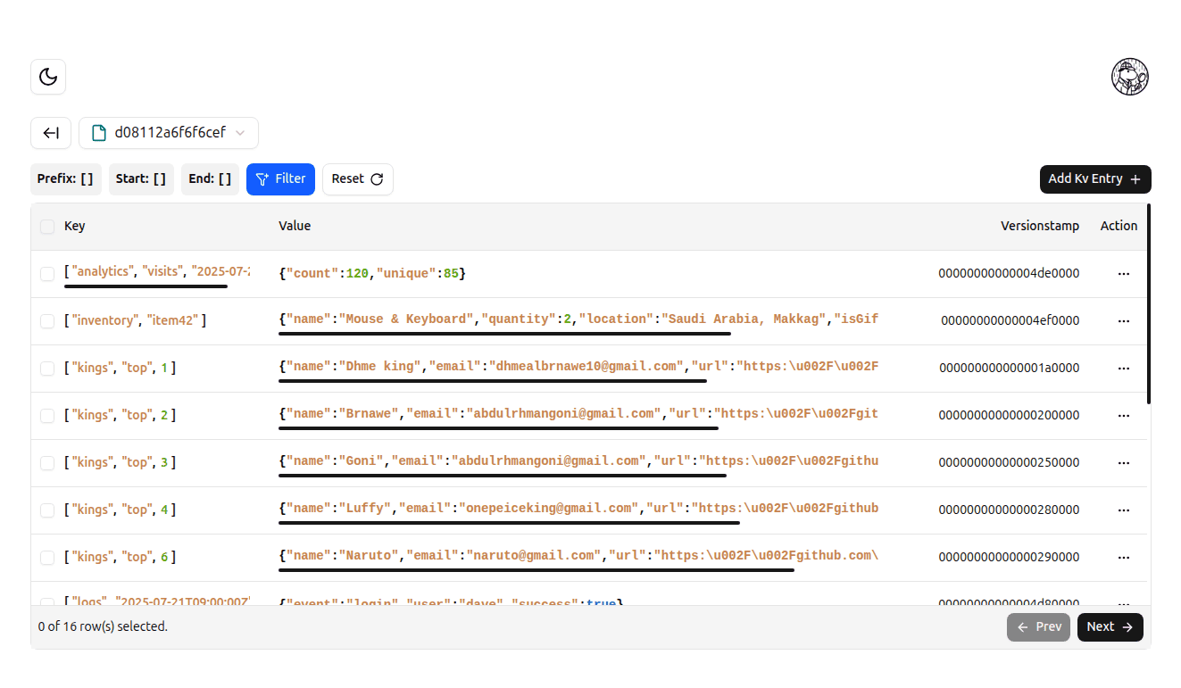Open the d08112a6f6f6cef database dropdown
Viewport: 1181px width, 688px height.
(x=169, y=133)
